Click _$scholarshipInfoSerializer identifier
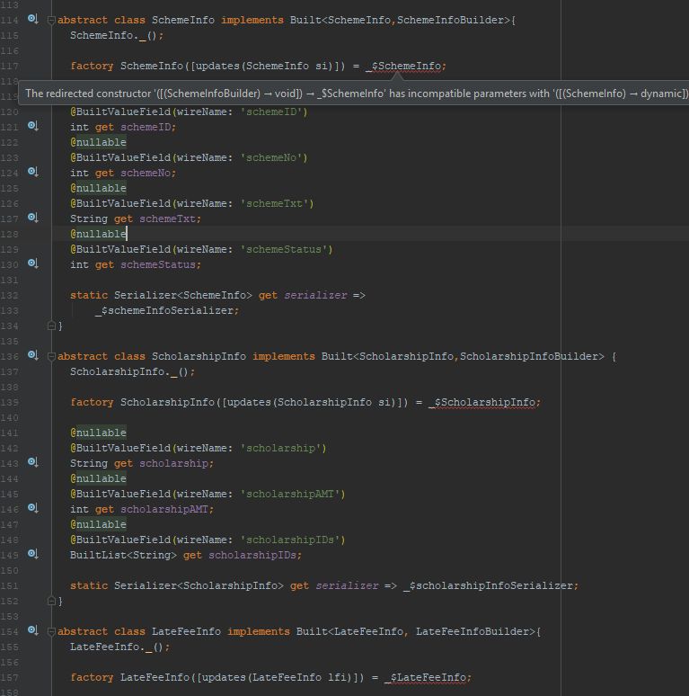This screenshot has width=689, height=696. coord(488,586)
